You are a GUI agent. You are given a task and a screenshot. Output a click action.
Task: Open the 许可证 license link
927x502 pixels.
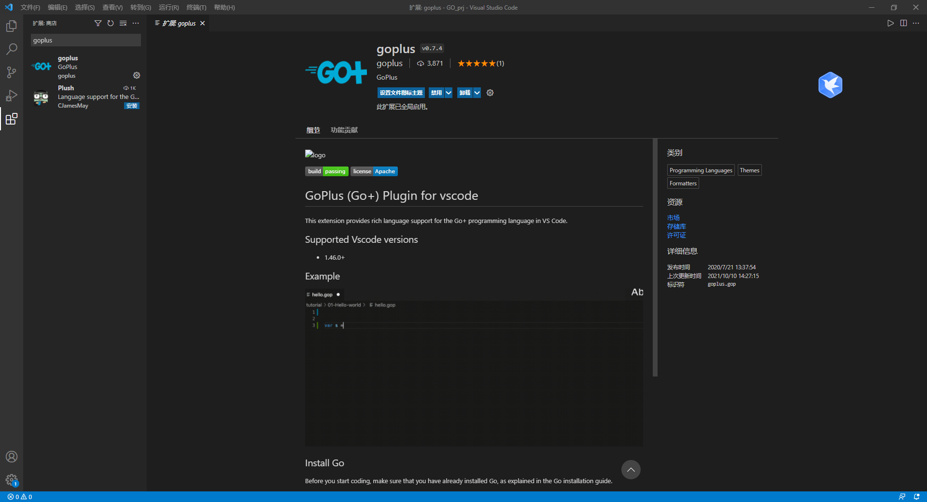click(x=676, y=235)
